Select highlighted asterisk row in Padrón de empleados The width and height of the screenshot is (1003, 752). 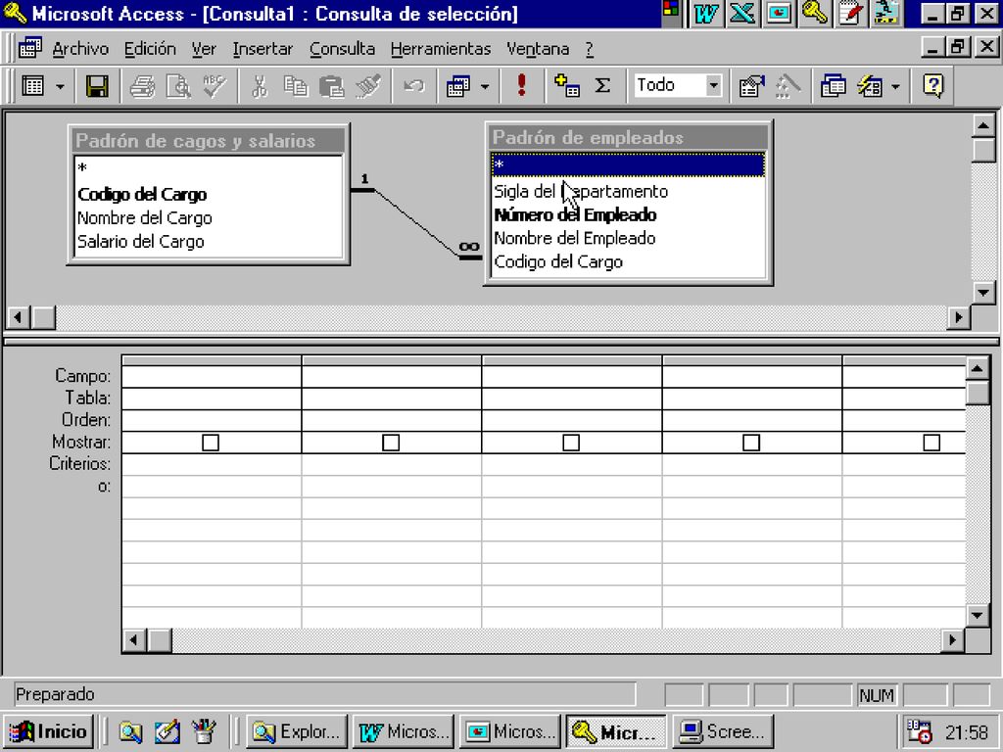tap(628, 164)
